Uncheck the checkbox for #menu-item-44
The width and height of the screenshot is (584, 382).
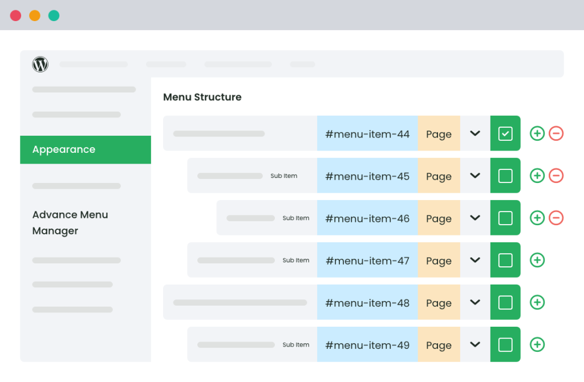point(505,133)
